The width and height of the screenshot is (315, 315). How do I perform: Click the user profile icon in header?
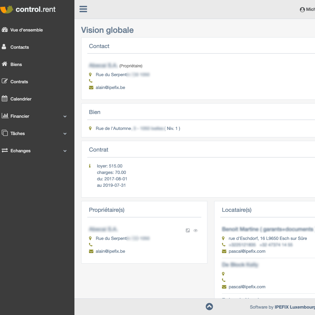[302, 10]
